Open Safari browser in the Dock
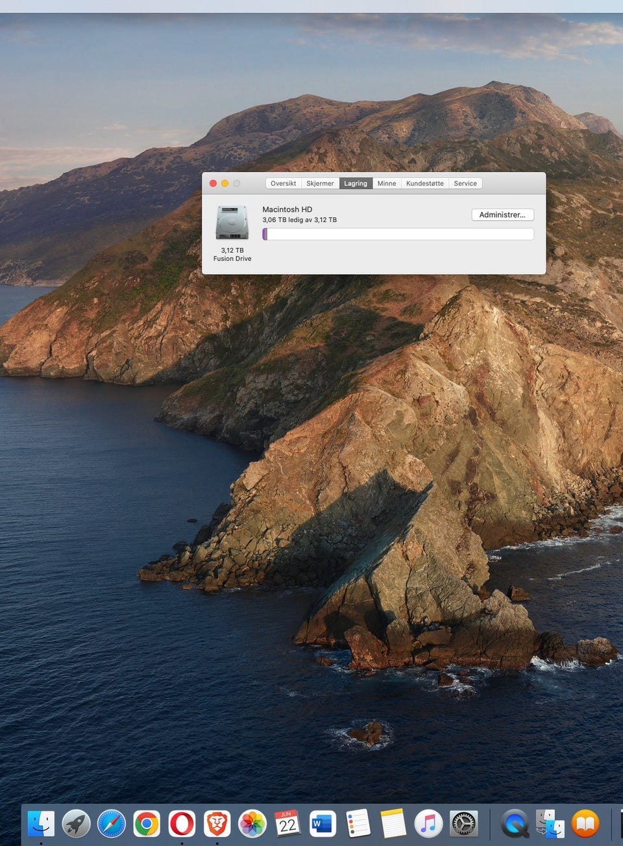The width and height of the screenshot is (623, 846). 112,824
